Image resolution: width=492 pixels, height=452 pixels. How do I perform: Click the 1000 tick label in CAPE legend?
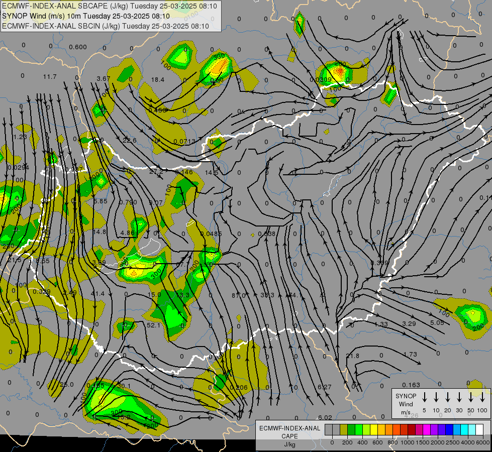pos(407,442)
